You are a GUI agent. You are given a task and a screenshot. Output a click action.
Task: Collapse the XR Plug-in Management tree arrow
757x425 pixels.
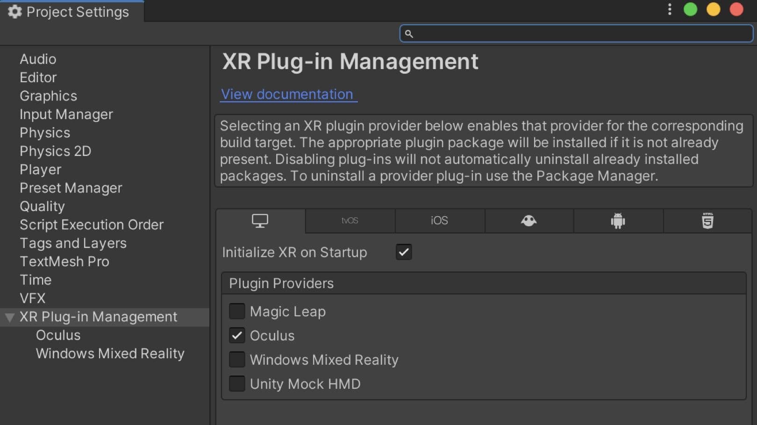9,318
